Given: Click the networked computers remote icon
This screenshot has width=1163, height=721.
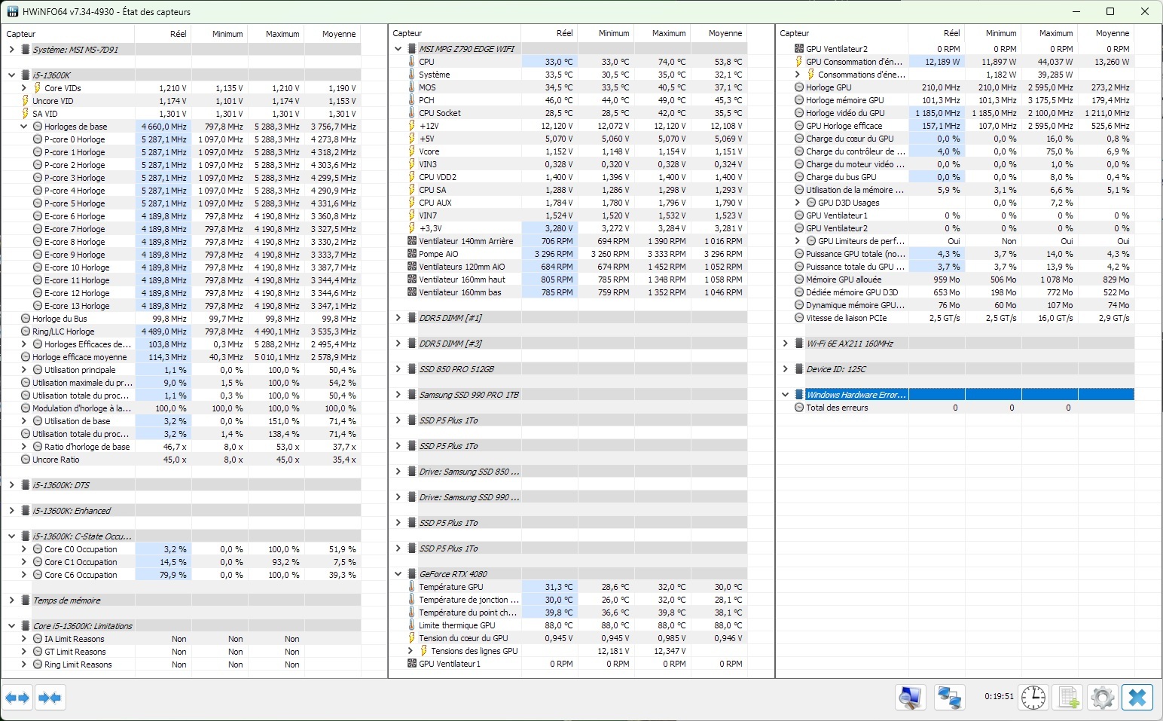Looking at the screenshot, I should click(x=949, y=698).
